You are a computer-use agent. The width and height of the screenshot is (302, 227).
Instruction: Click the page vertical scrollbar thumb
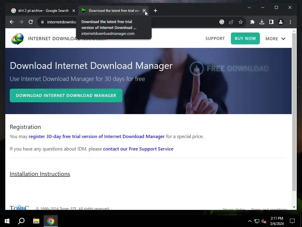click(294, 112)
